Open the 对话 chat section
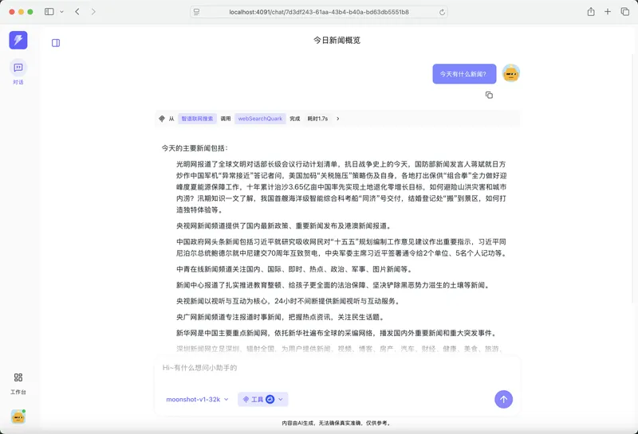Screen dimensions: 638x434 click(x=18, y=72)
